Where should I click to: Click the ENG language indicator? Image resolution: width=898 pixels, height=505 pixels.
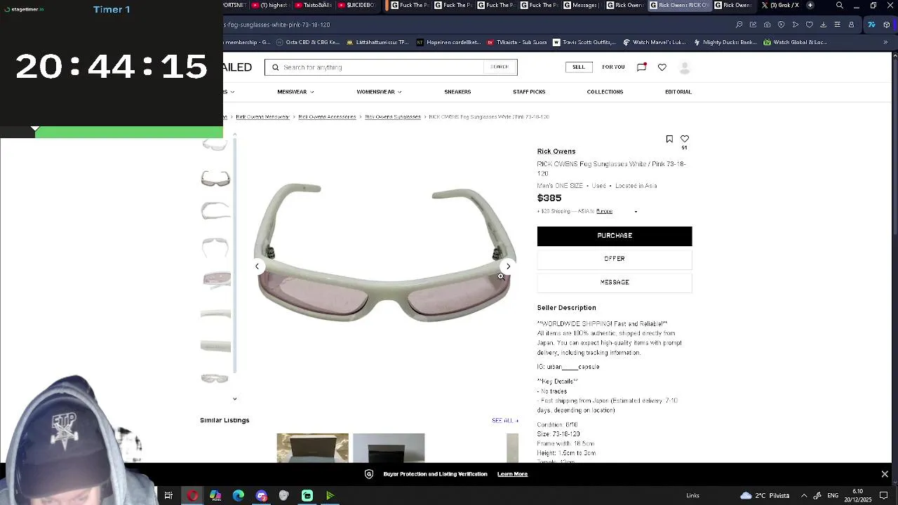point(833,496)
